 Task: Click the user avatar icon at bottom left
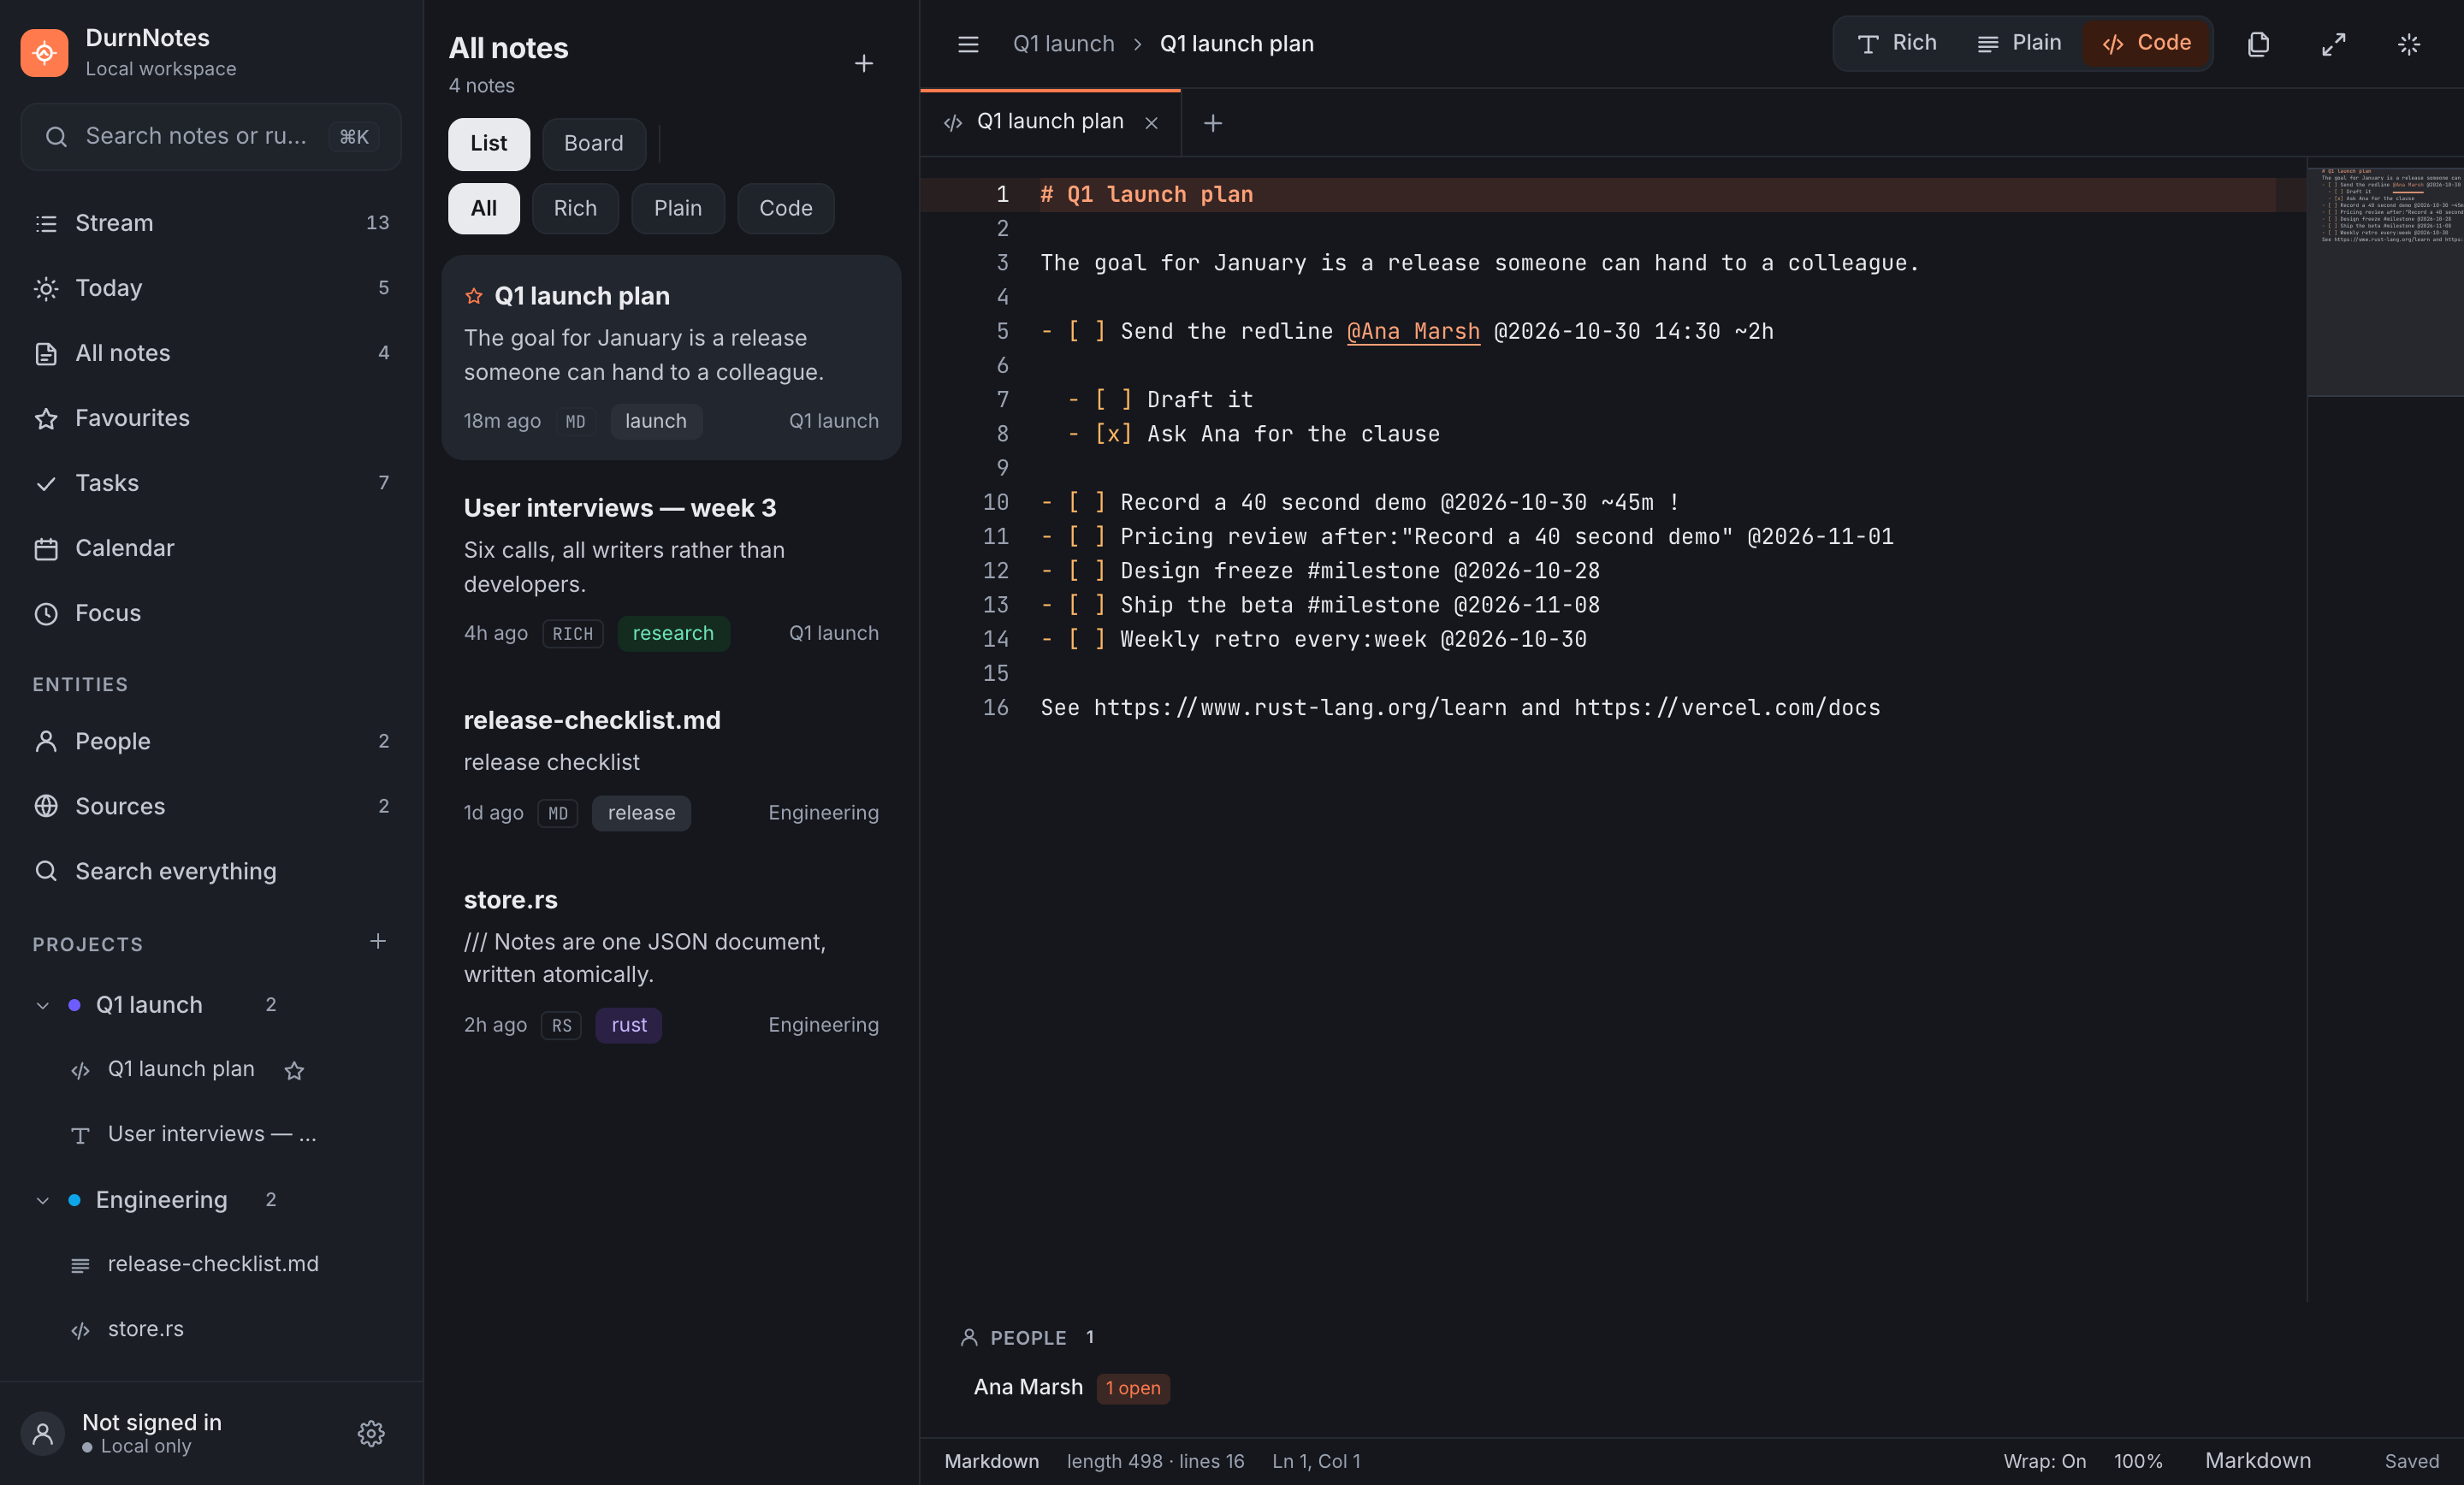coord(43,1434)
